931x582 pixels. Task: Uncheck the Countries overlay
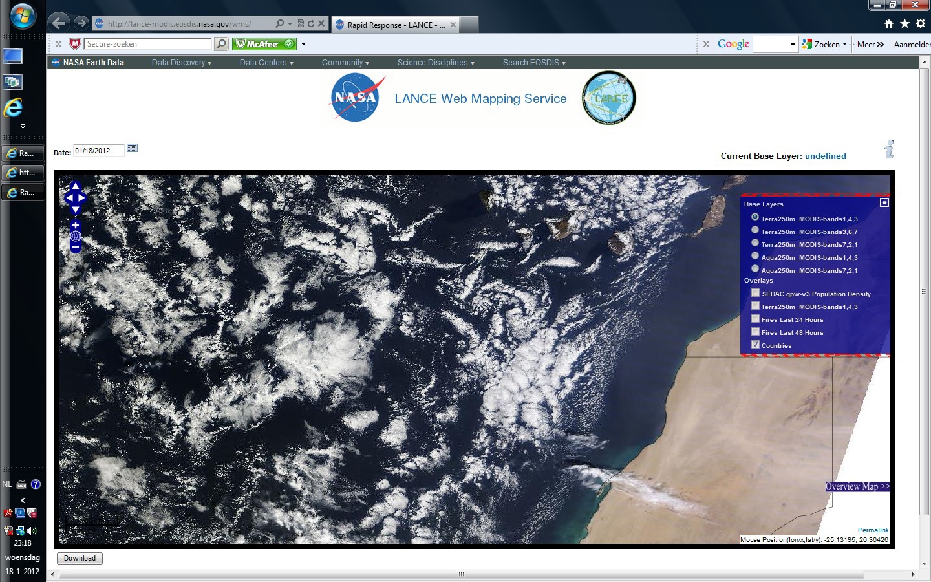(x=755, y=345)
